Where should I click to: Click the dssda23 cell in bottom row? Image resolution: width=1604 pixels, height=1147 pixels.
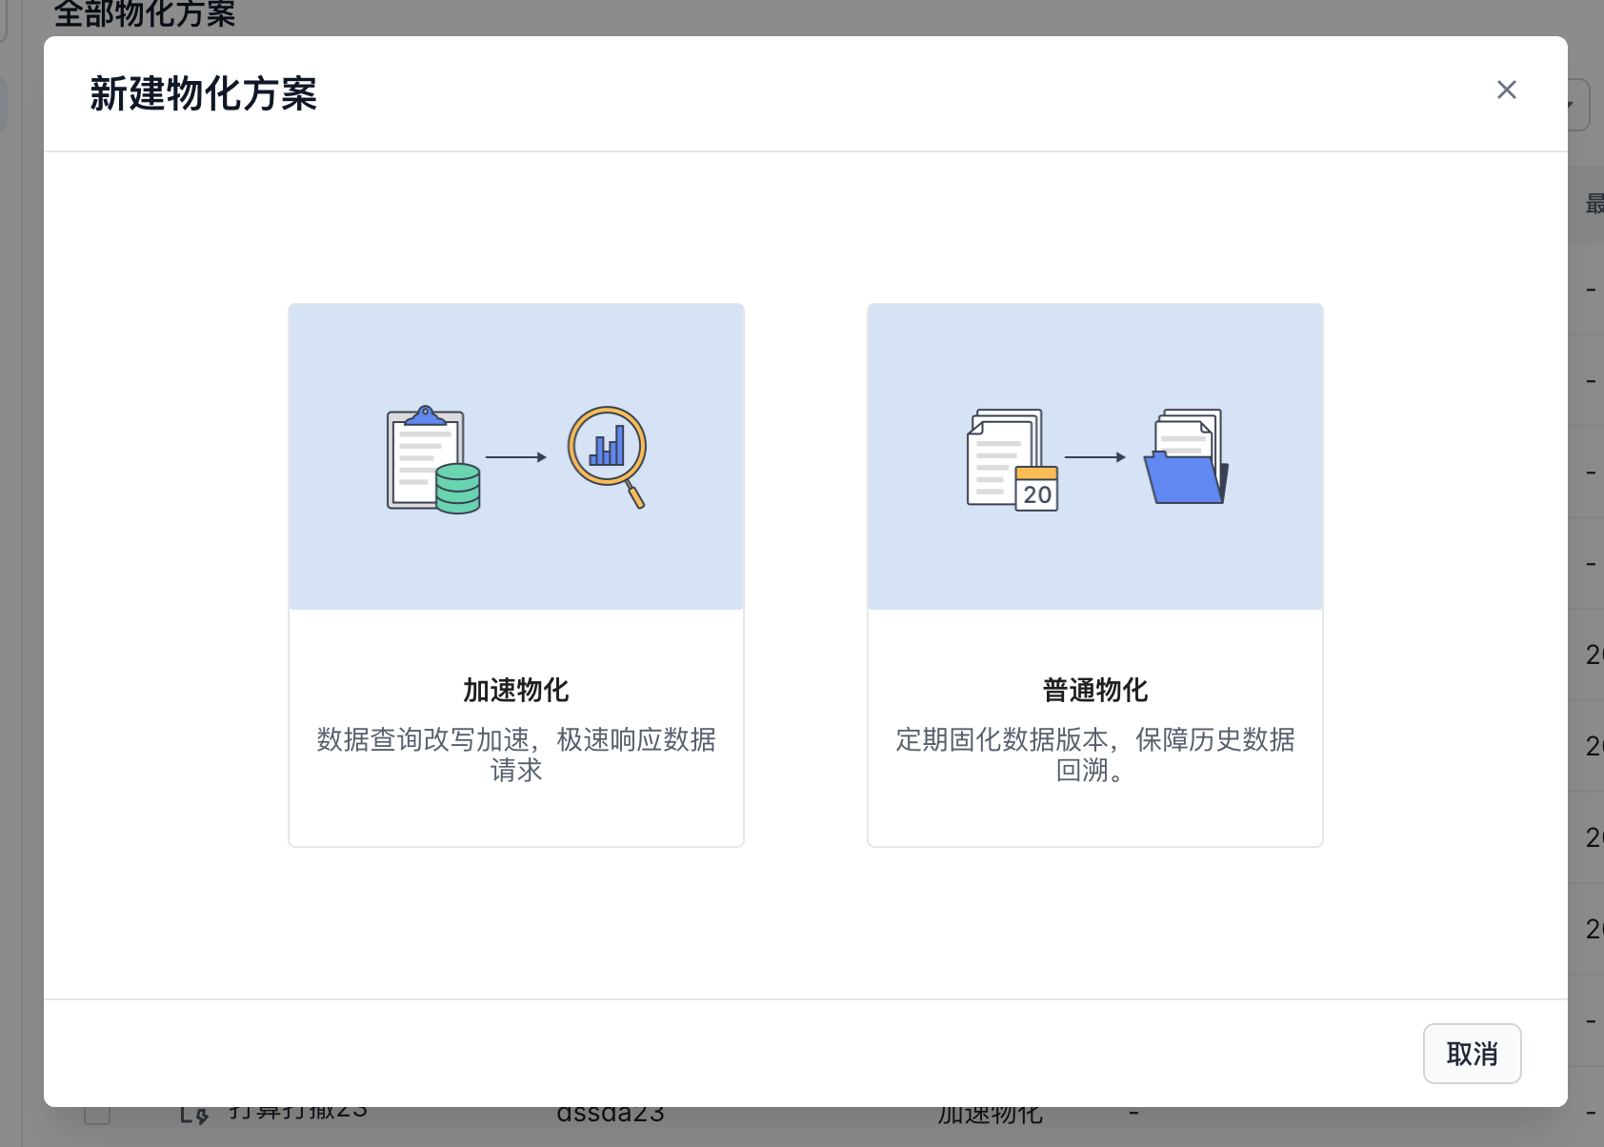tap(610, 1113)
